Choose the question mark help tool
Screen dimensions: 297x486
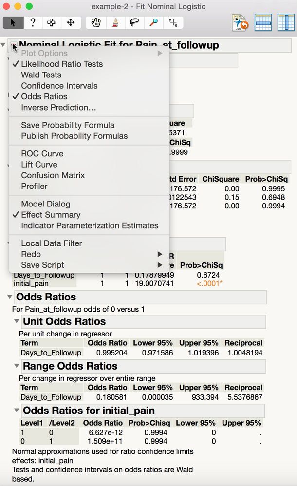click(x=32, y=22)
